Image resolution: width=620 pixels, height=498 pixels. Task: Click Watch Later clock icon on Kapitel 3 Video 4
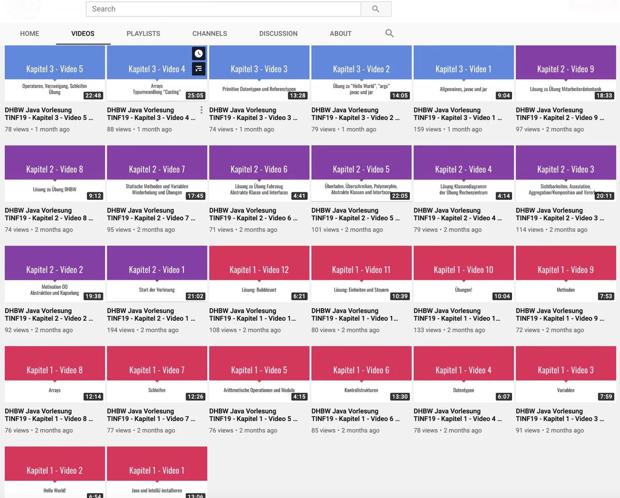coord(199,54)
